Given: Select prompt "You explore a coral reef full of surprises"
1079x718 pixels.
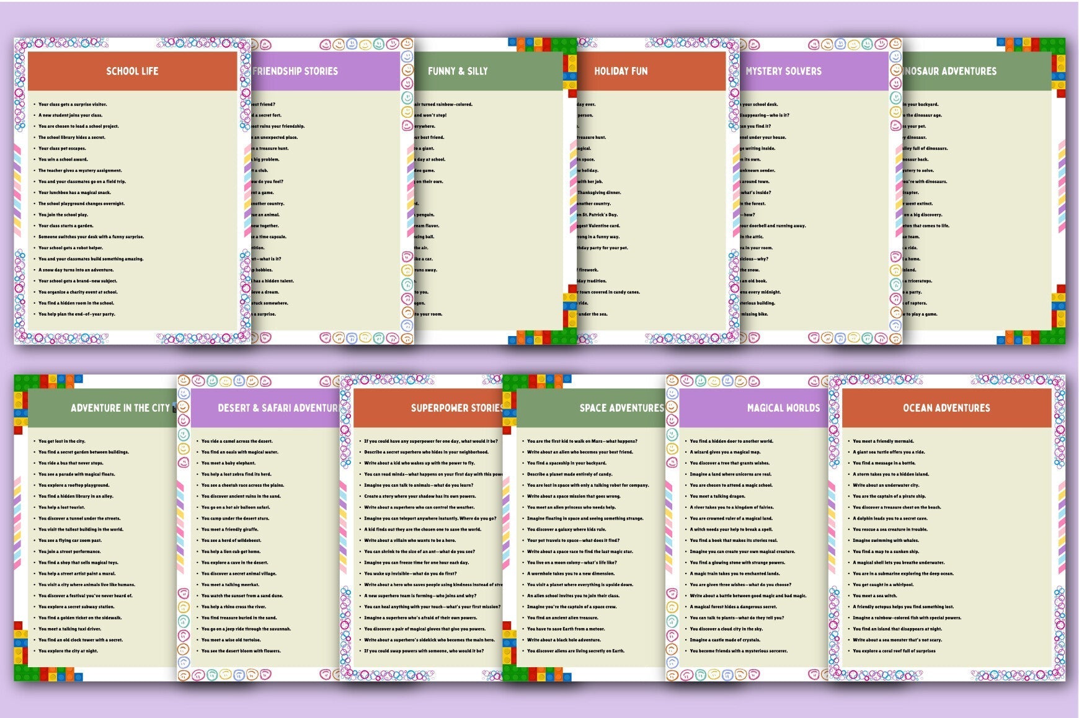Looking at the screenshot, I should 894,651.
